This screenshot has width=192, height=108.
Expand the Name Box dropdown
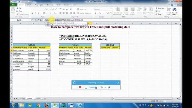30,20
